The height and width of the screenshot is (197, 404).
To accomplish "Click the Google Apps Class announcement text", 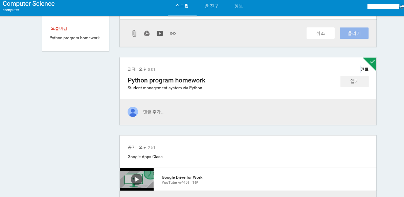I will [x=145, y=157].
